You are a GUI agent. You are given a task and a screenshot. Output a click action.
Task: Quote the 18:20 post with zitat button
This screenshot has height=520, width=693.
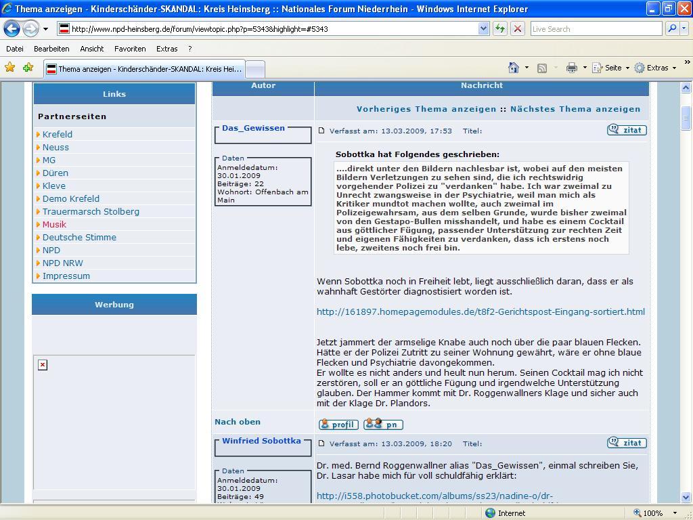[627, 443]
